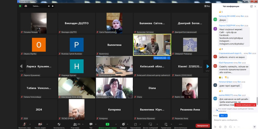Attach a file in chat composer
Image resolution: width=275 pixels, height=129 pixels.
coord(225,127)
